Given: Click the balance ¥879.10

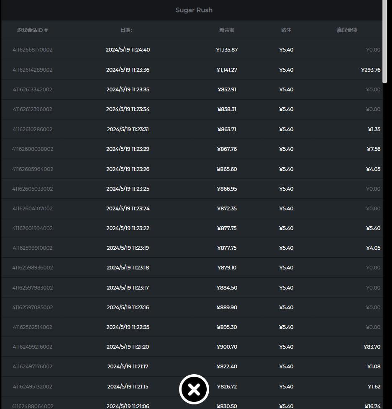Looking at the screenshot, I should (227, 267).
